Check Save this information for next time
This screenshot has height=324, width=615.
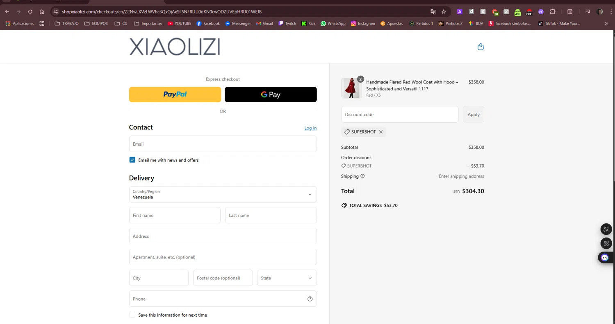(x=132, y=315)
